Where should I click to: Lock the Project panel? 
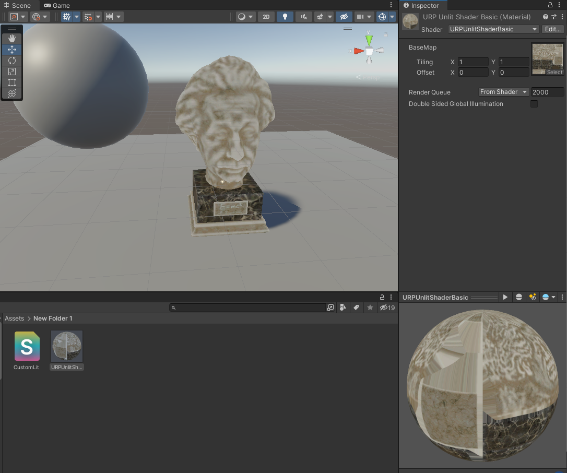[x=382, y=297]
